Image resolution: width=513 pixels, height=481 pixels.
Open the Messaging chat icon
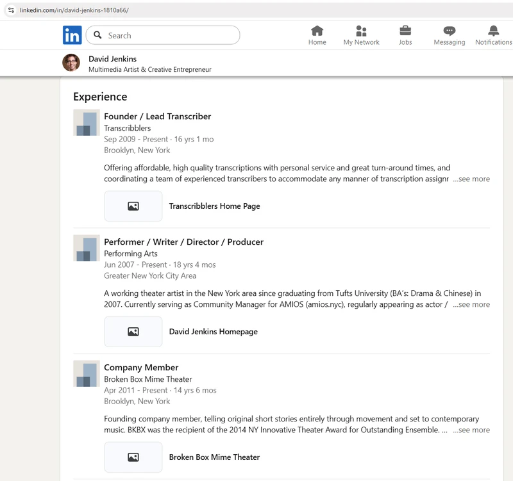[x=449, y=31]
